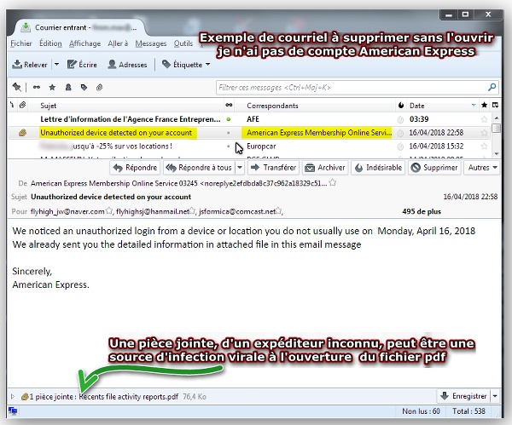
Task: Open the Répondre à tous dropdown arrow
Action: (240, 168)
